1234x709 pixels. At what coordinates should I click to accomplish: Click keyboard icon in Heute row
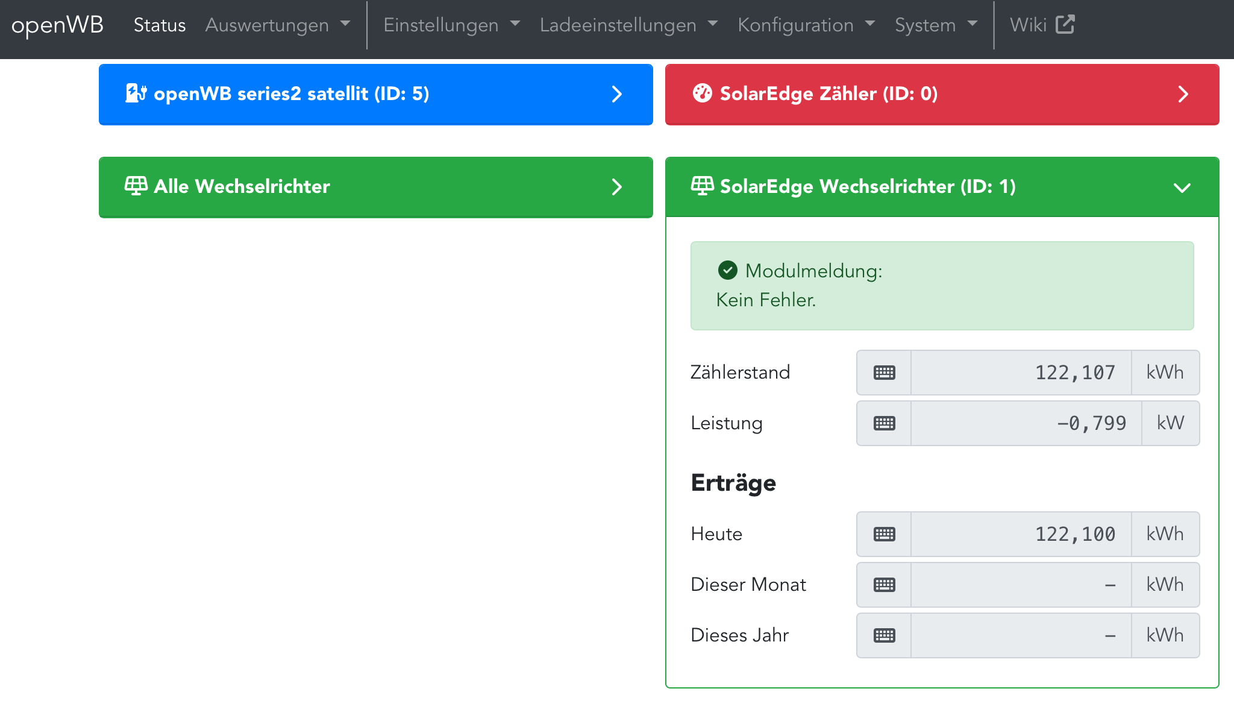click(884, 534)
